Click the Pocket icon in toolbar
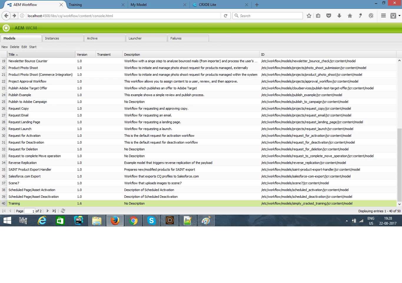The height and width of the screenshot is (283, 402). click(x=329, y=16)
